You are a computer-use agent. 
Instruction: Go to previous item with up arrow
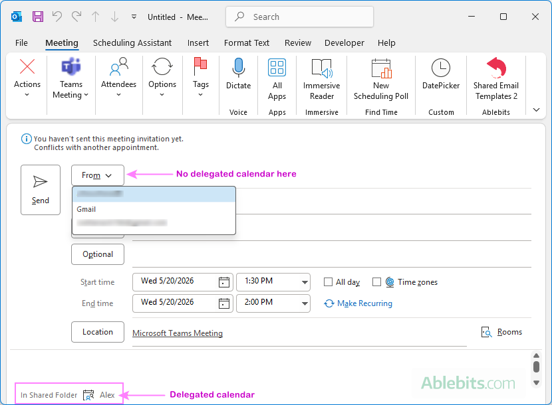[95, 17]
